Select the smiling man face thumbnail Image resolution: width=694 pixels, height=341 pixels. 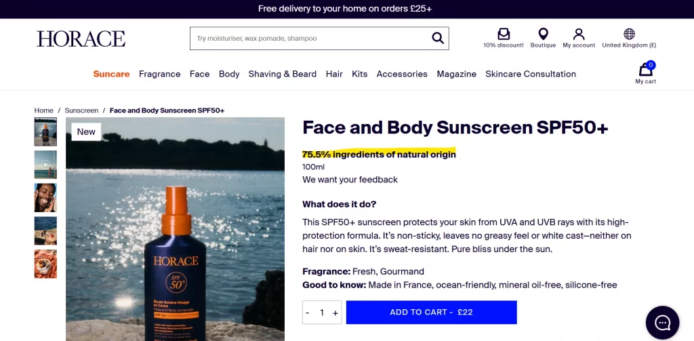click(45, 198)
